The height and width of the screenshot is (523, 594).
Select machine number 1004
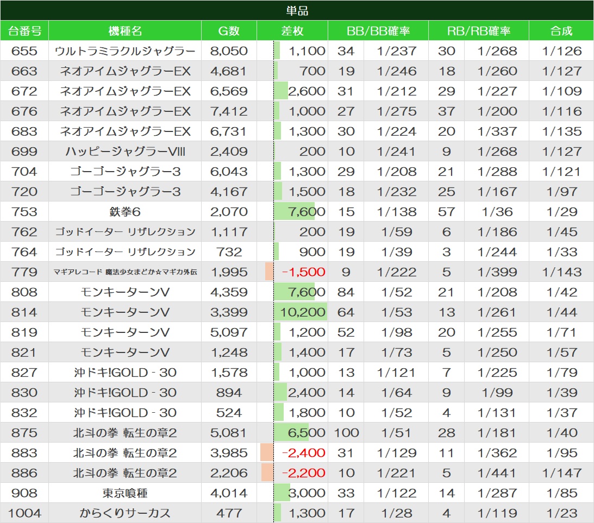pos(24,513)
